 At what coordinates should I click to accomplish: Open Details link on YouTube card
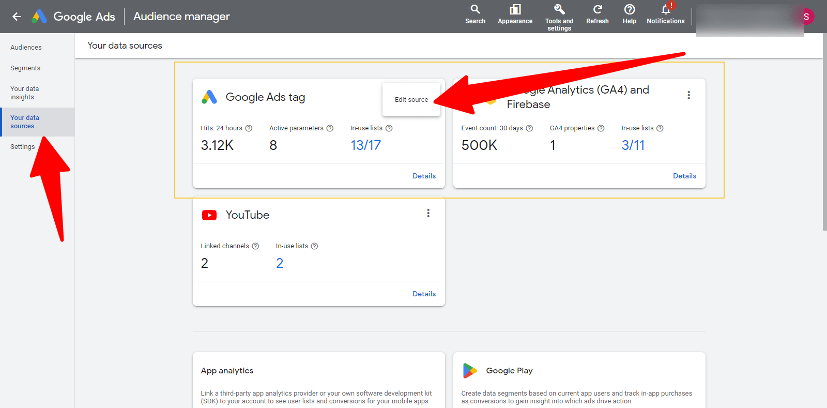click(x=424, y=294)
